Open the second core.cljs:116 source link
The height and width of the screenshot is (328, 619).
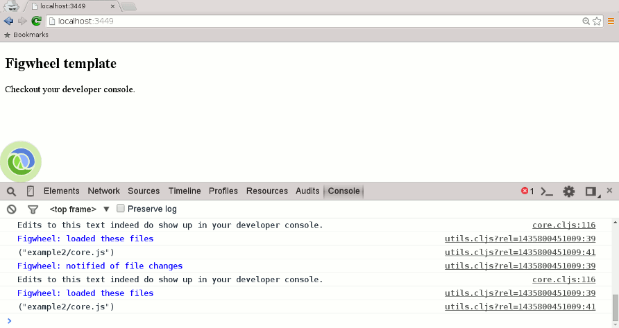[x=563, y=279]
